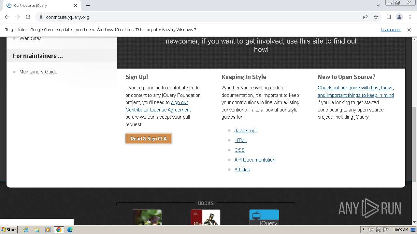Screen dimensions: 417x234
Task: Open a new browser tab
Action: point(88,6)
